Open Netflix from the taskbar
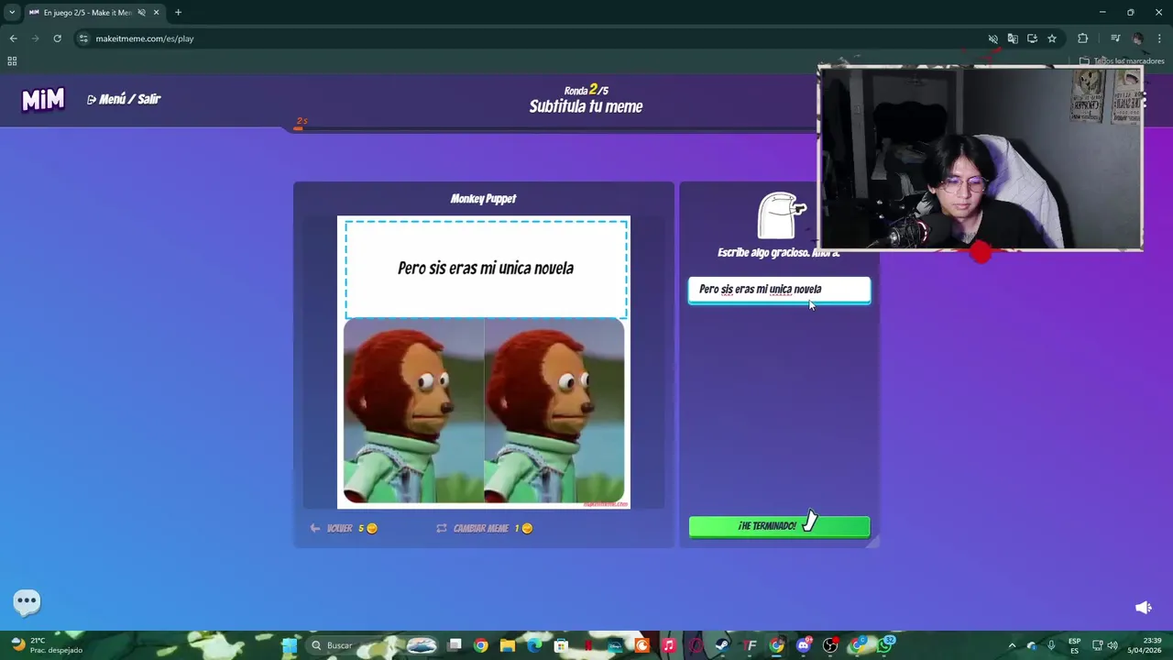Screen dimensions: 1173x660 tap(587, 645)
